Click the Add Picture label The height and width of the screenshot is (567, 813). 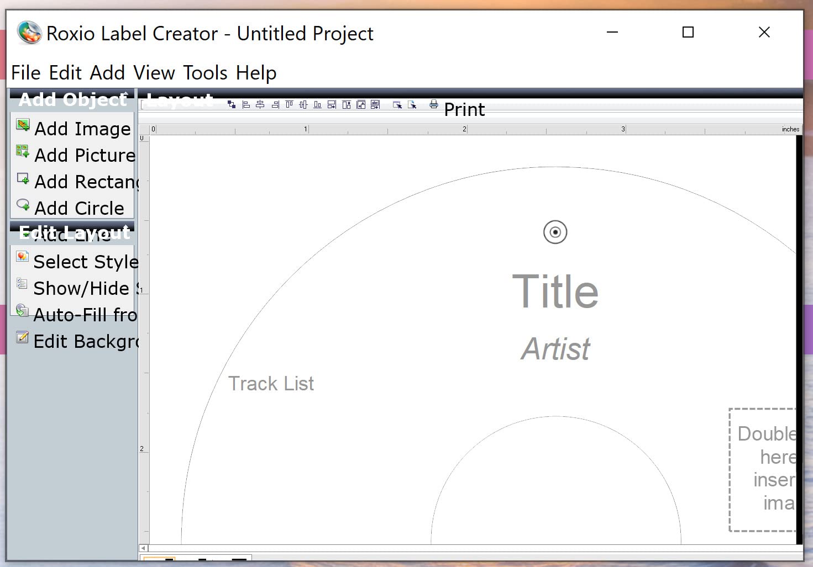(x=85, y=155)
